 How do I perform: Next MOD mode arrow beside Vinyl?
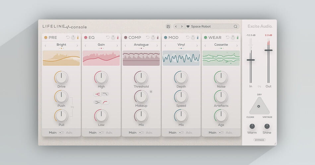(197, 46)
